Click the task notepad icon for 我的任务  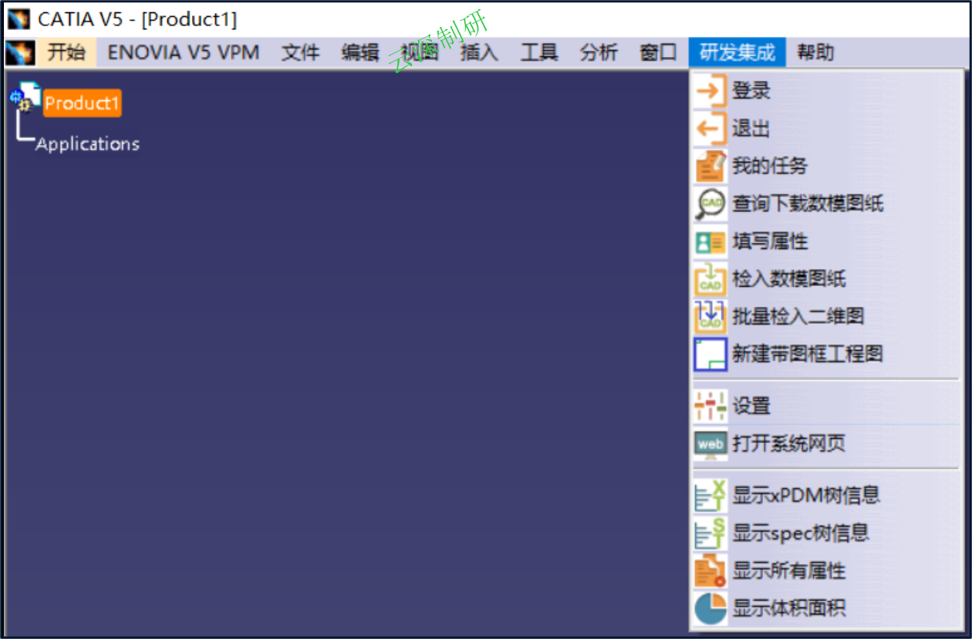point(710,166)
